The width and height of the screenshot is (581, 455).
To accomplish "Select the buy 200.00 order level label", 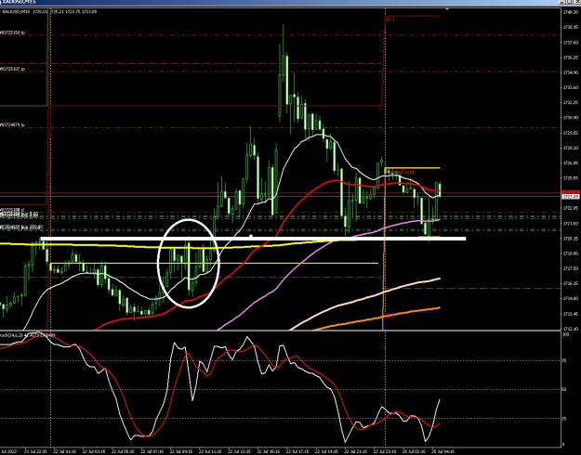I will point(21,227).
